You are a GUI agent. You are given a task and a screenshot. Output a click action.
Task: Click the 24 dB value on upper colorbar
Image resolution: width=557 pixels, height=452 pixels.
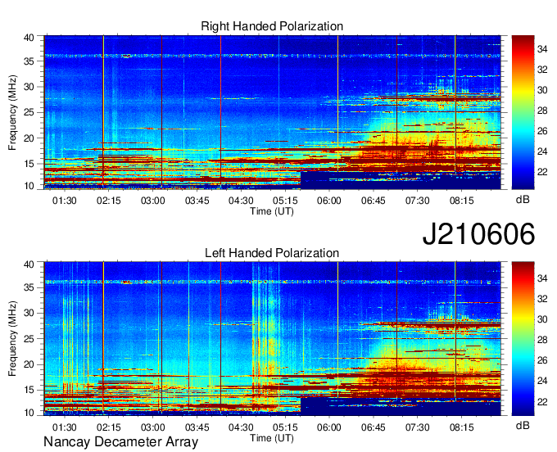(x=542, y=151)
